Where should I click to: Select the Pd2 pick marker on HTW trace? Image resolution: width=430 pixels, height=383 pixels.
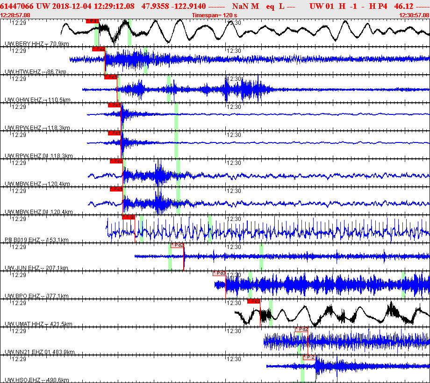click(99, 49)
